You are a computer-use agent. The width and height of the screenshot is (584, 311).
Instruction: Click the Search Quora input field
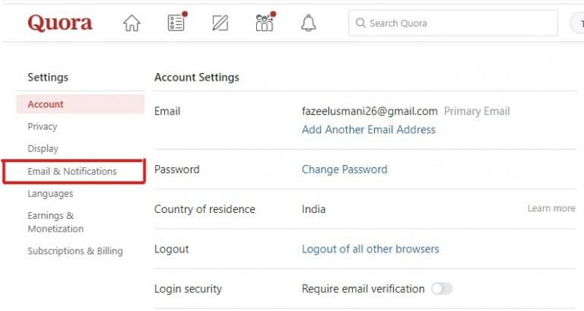click(x=456, y=24)
